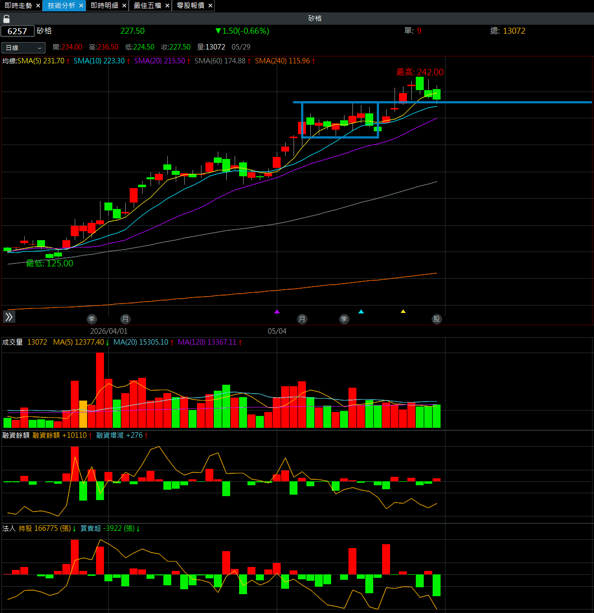Image resolution: width=594 pixels, height=613 pixels.
Task: Click the white 融資餘額 panel label
Action: click(16, 435)
